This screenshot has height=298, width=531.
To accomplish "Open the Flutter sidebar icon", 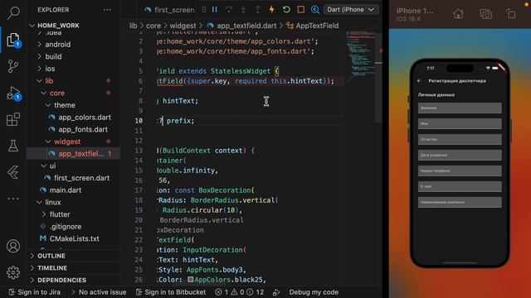I will coord(13,172).
